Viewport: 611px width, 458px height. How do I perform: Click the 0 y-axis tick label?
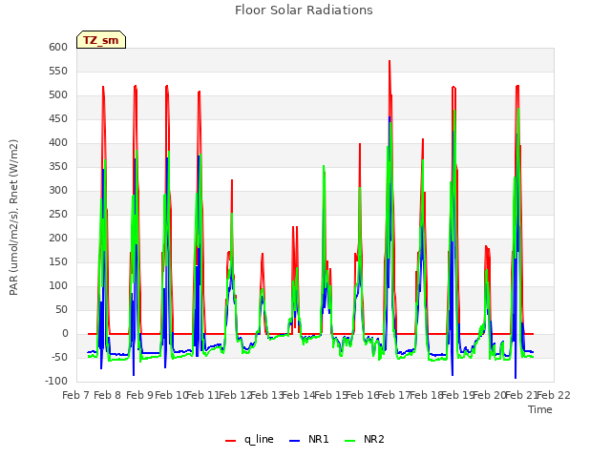[65, 333]
